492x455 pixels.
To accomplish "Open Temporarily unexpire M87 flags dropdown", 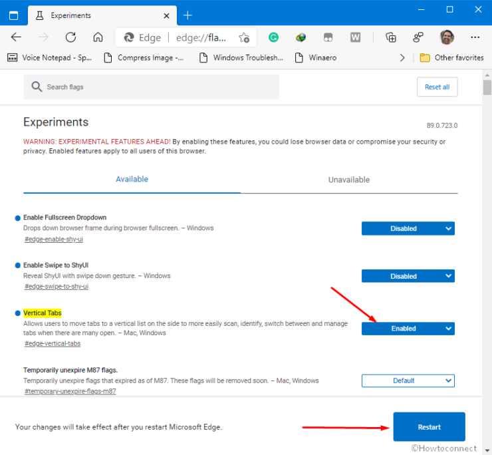I will tap(408, 380).
